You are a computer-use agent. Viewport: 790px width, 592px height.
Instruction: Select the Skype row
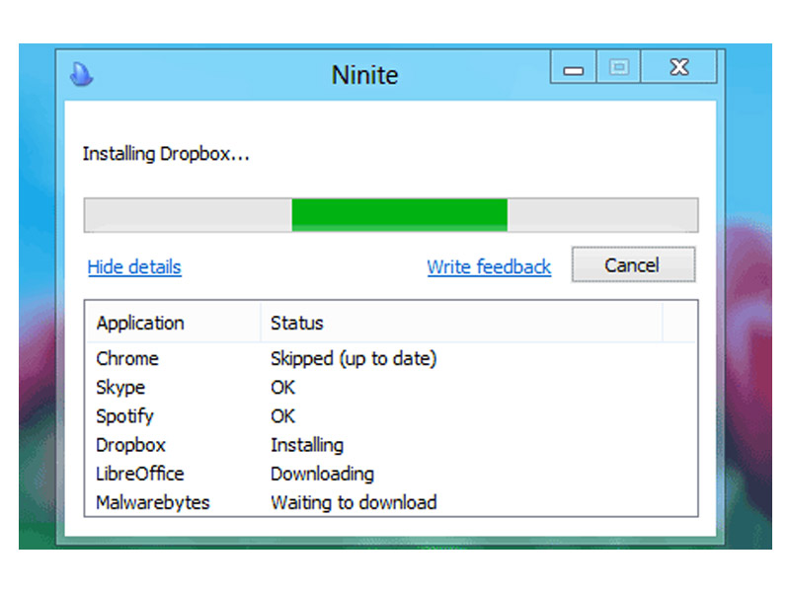pyautogui.click(x=391, y=387)
